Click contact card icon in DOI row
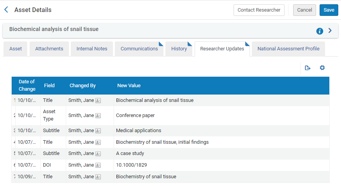Screen dimensions: 341x186 98,165
